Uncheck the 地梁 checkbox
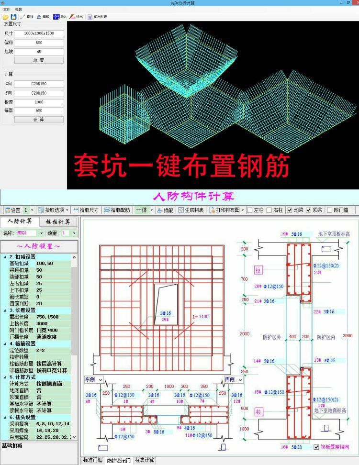359x465 pixels. tap(290, 210)
